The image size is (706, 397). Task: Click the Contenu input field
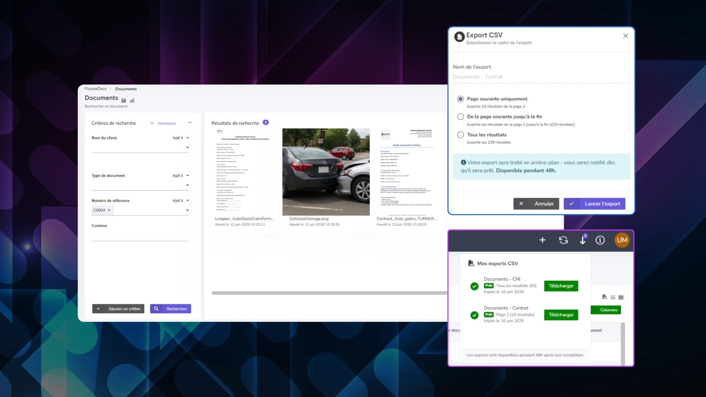point(140,236)
